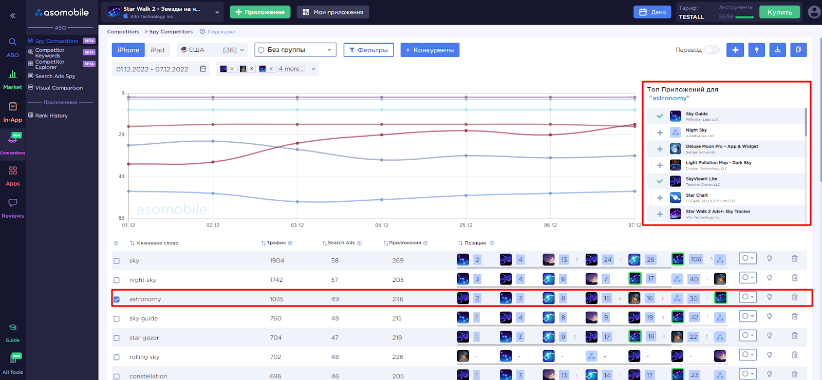Open the calendar date picker icon

point(203,69)
